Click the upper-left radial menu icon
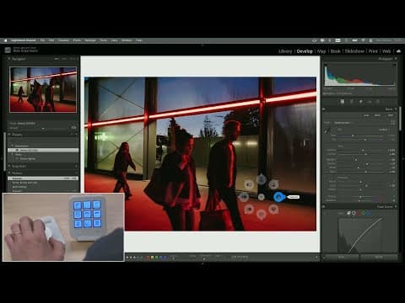 coord(249,184)
